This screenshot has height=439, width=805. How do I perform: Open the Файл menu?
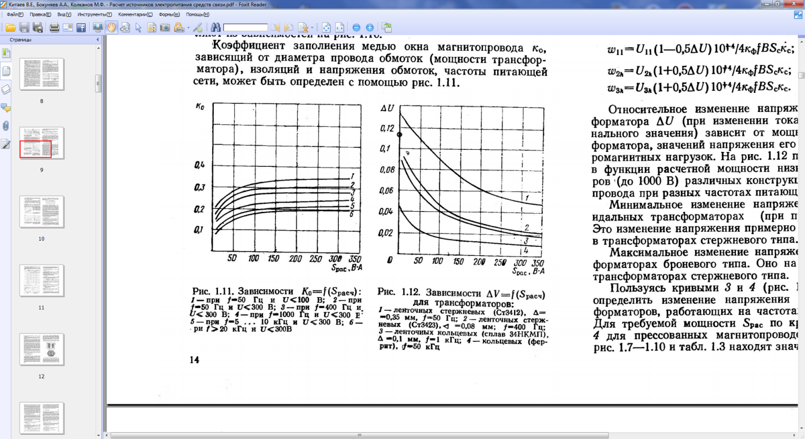[x=15, y=14]
